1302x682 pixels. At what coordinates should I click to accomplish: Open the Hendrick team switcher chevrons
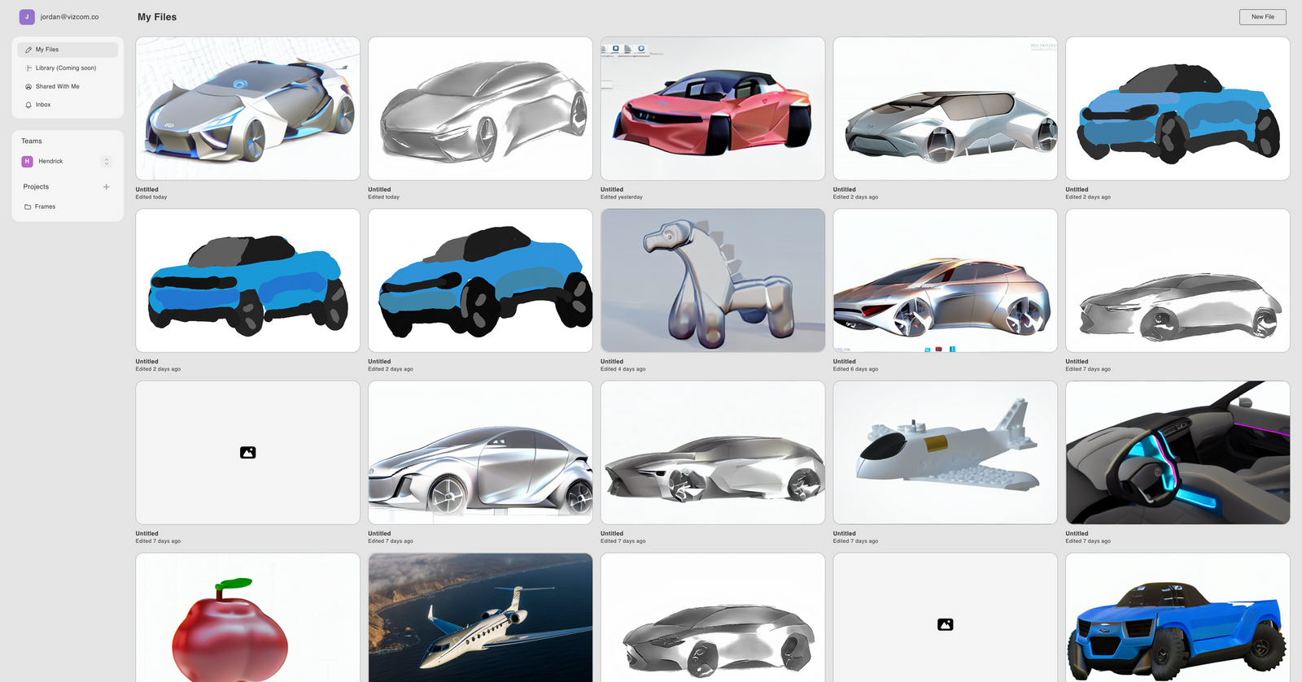(x=106, y=161)
